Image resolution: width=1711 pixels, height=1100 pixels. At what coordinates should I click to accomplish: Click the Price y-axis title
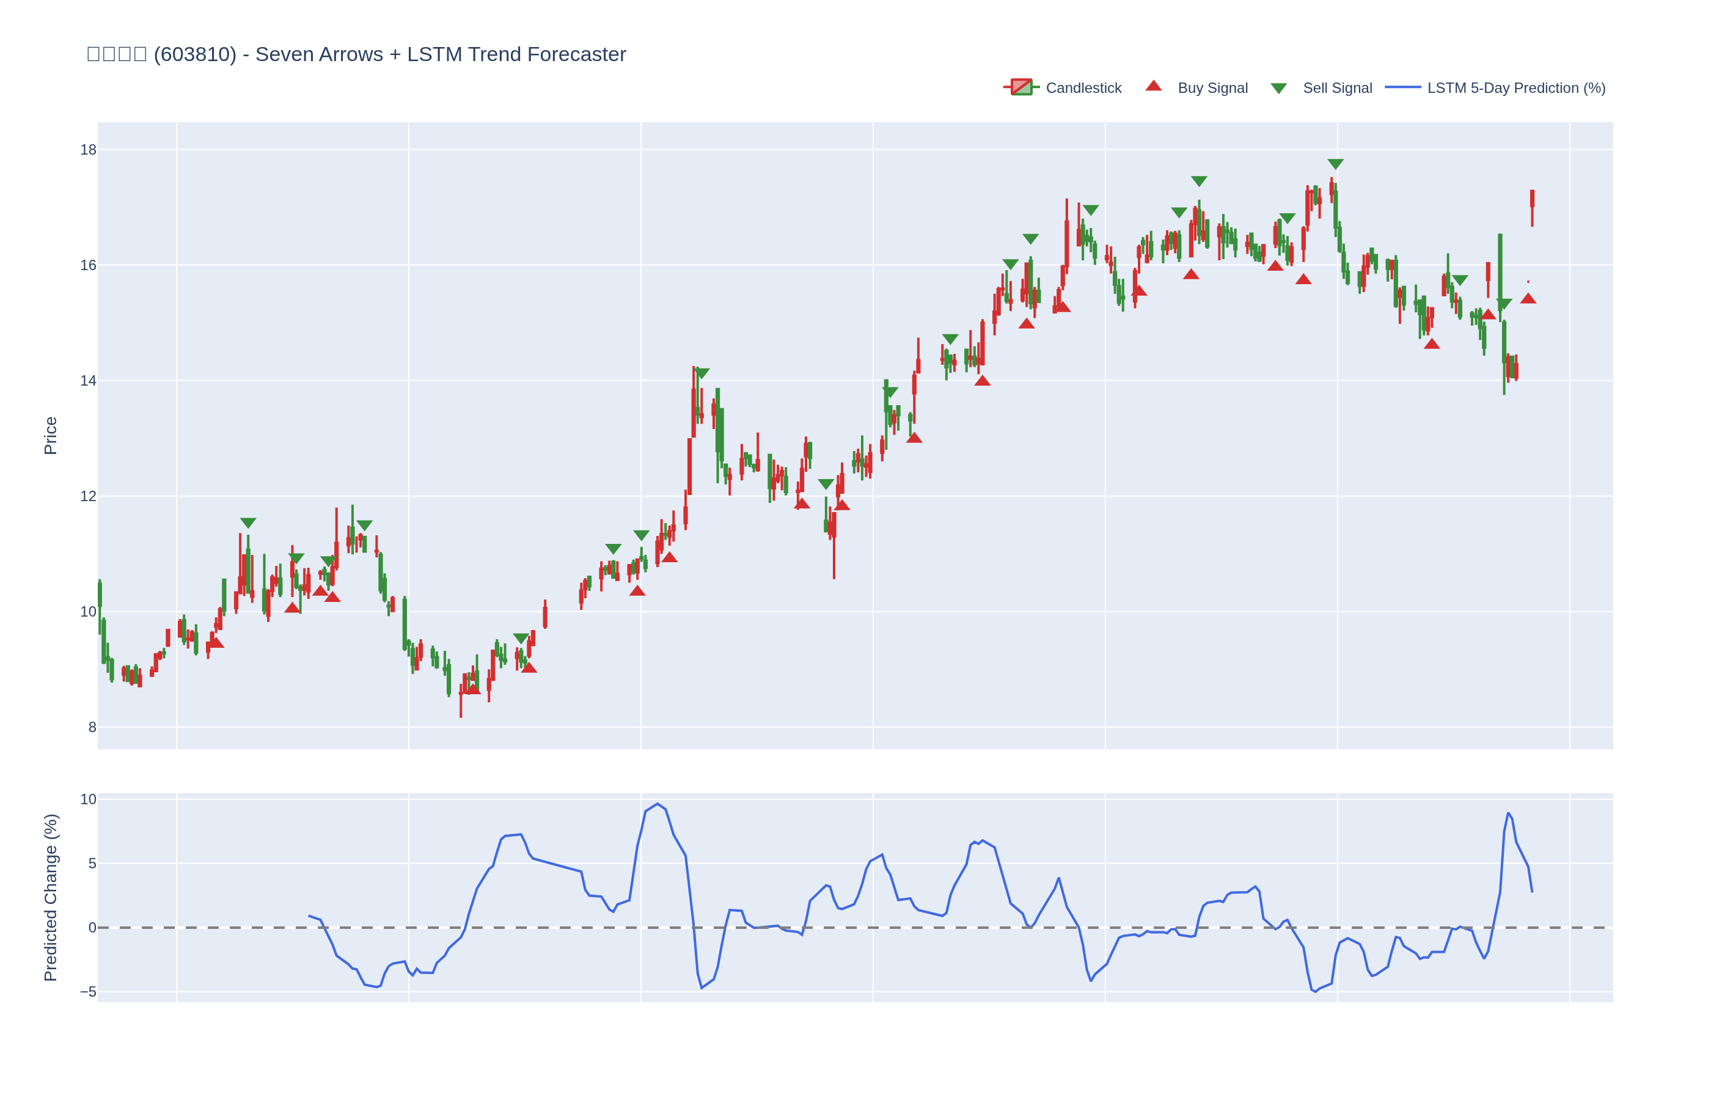(x=50, y=436)
